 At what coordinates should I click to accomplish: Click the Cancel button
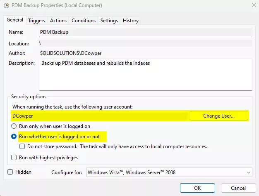(x=238, y=188)
